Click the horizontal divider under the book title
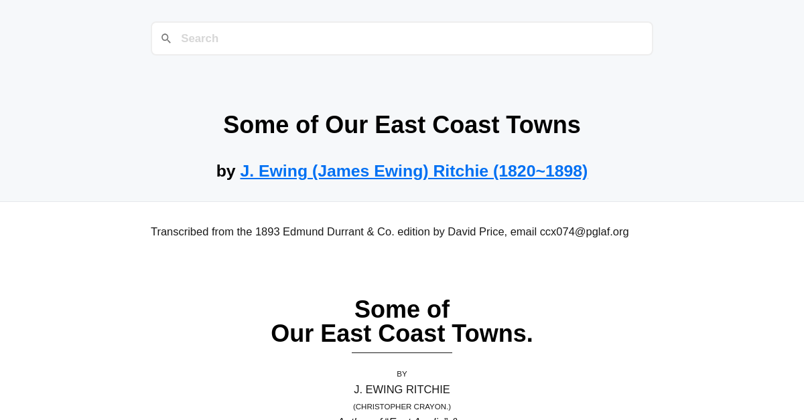804x420 pixels. pyautogui.click(x=402, y=353)
